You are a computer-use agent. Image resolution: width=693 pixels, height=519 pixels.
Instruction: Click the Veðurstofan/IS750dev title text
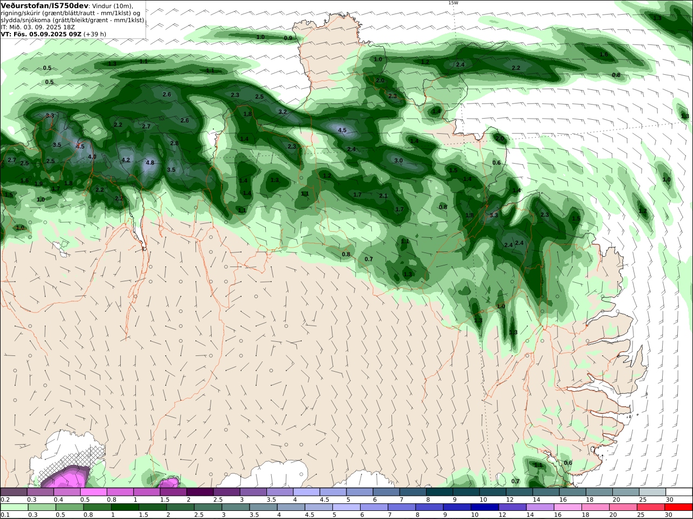pyautogui.click(x=44, y=5)
